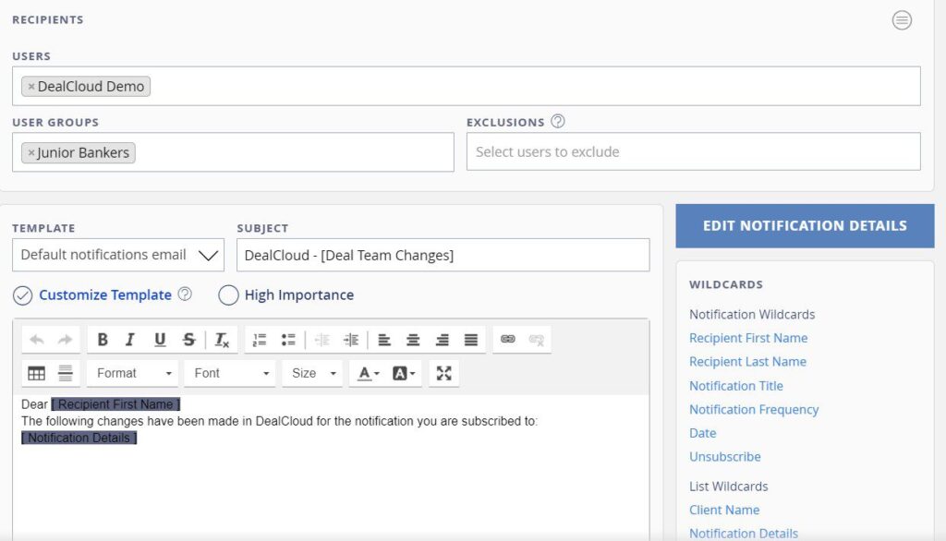Toggle strikethrough formatting
The image size is (946, 541).
(x=188, y=340)
